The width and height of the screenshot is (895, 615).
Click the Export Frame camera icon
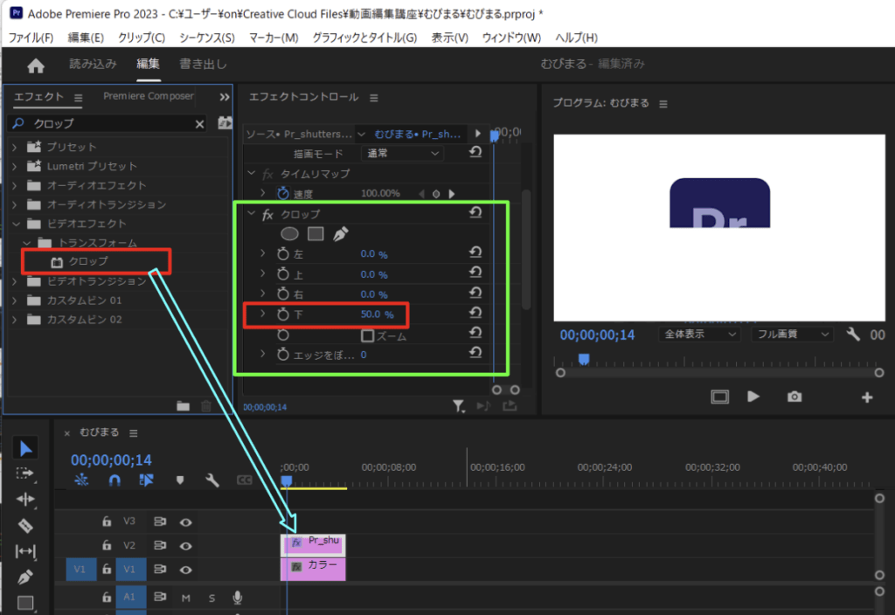coord(794,397)
